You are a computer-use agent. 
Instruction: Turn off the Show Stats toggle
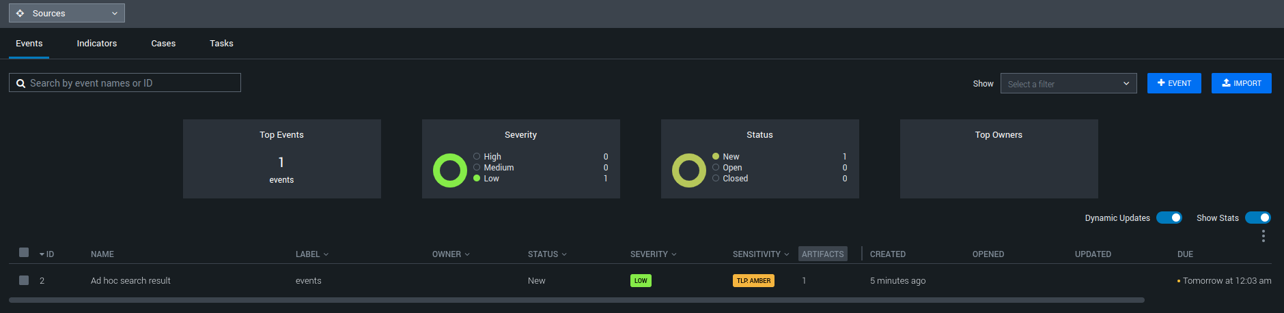[1257, 218]
